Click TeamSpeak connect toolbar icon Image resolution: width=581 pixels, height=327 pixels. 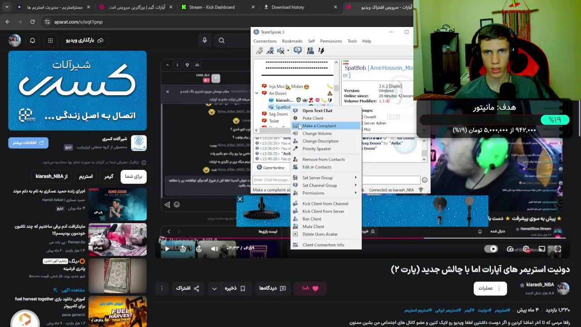[260, 51]
